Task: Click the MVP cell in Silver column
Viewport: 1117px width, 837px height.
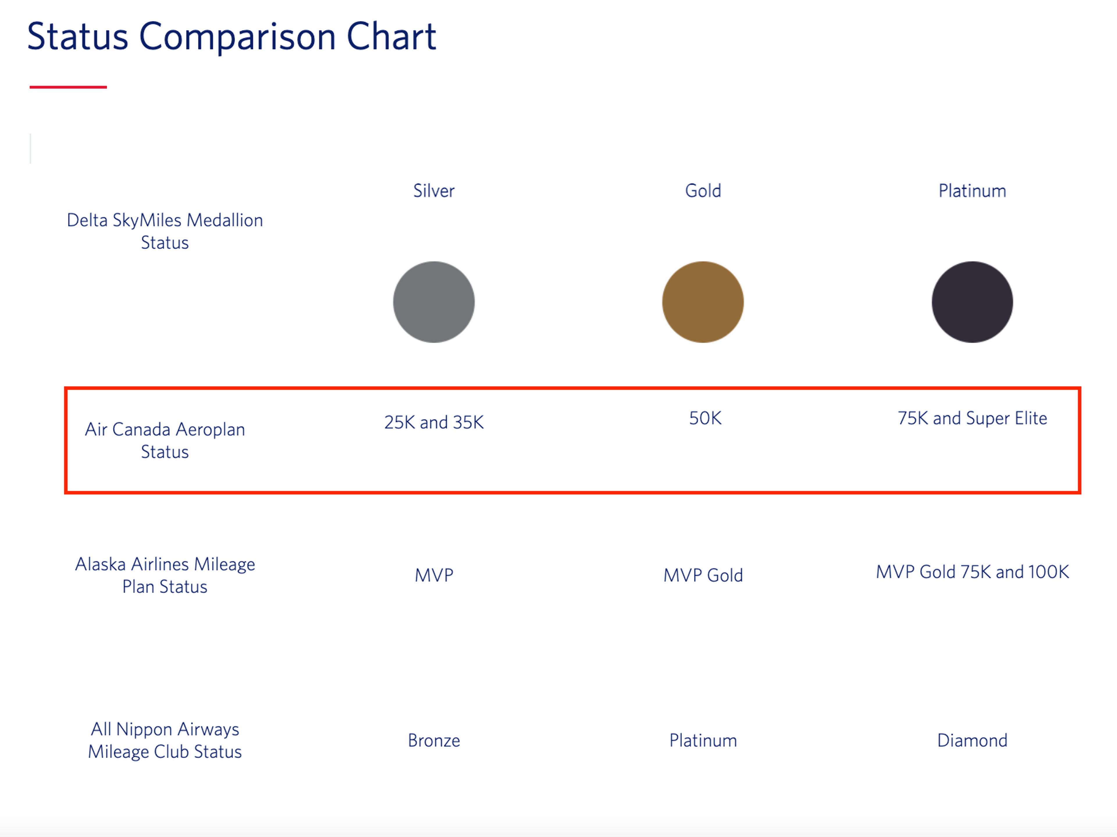Action: pos(434,575)
